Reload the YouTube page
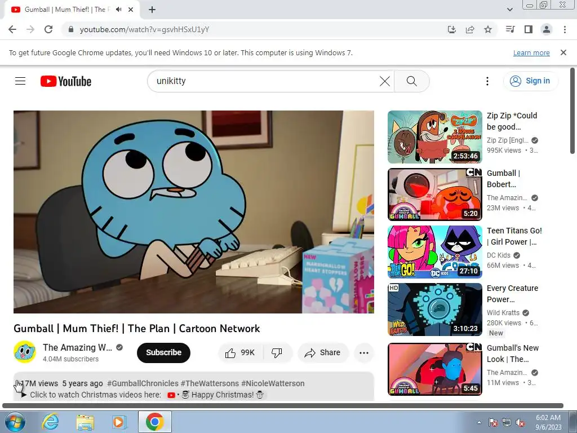 (x=48, y=29)
